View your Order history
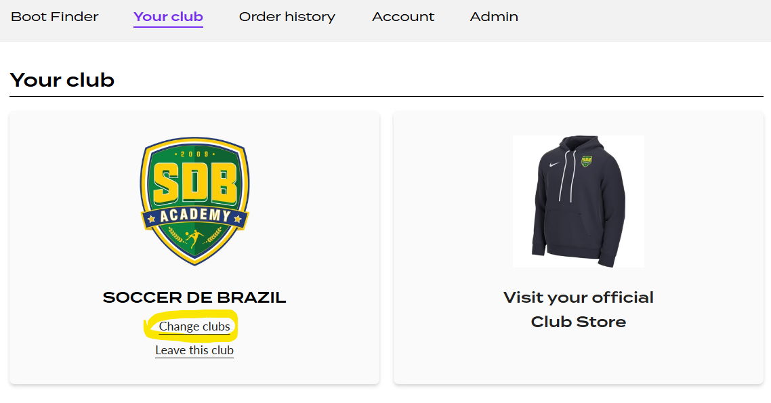Screen dimensions: 771x403 [287, 17]
